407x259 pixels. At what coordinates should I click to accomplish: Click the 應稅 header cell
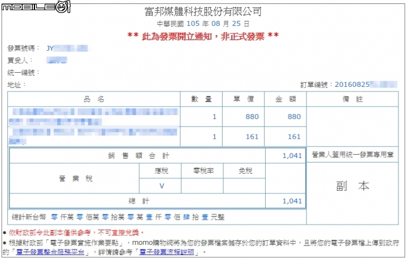click(161, 171)
